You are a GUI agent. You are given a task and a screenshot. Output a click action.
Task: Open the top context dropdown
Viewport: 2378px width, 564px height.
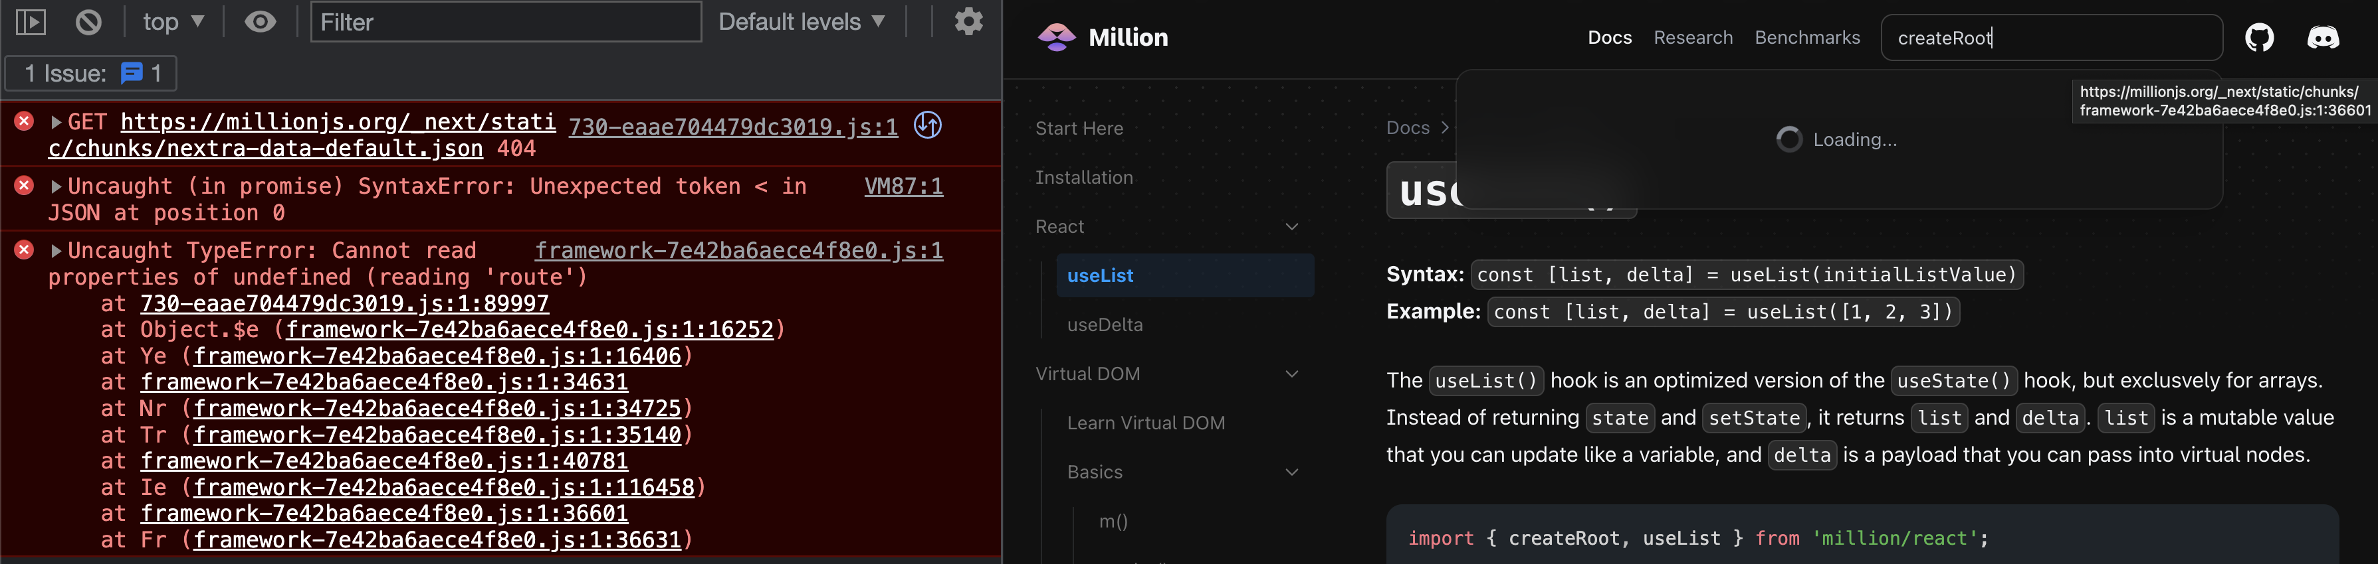(173, 22)
